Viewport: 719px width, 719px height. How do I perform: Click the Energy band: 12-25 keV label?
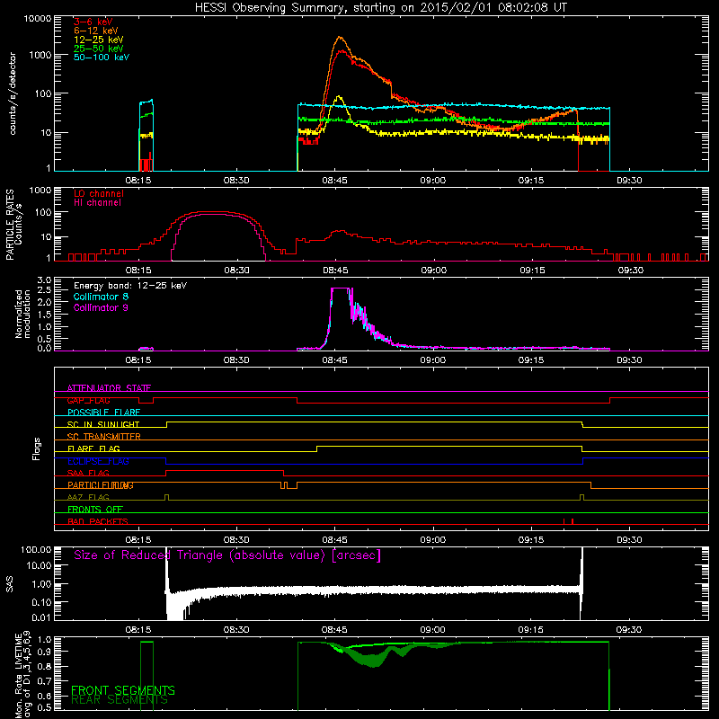130,286
